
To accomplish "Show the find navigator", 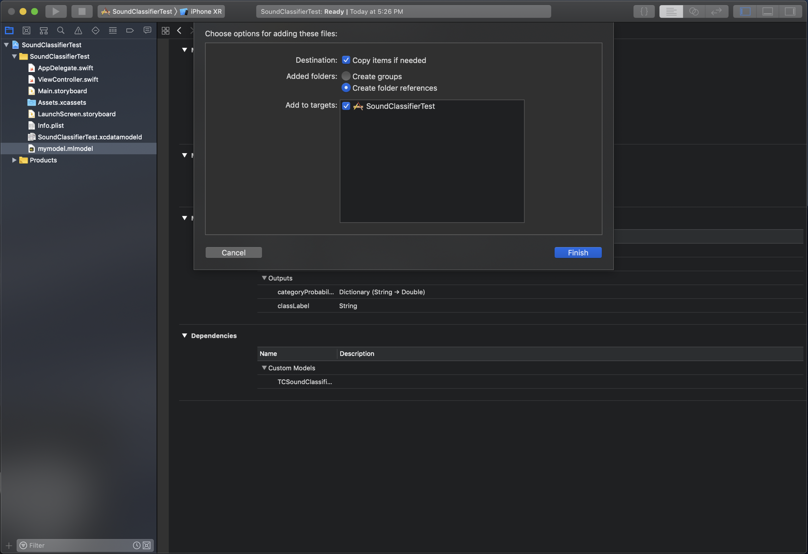I will click(x=61, y=31).
